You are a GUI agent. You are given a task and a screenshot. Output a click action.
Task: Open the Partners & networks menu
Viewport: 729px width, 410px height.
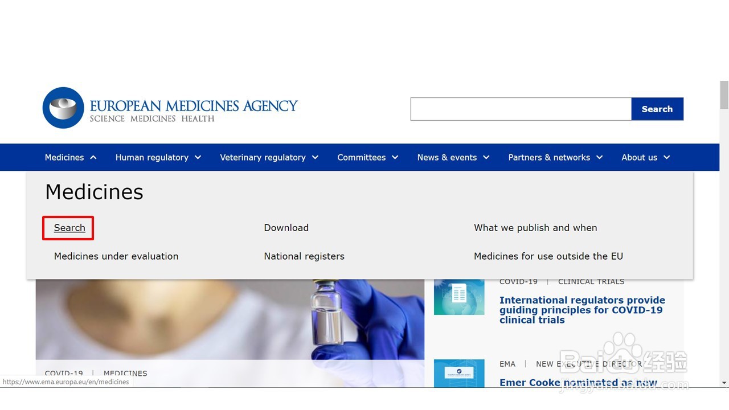pos(555,158)
